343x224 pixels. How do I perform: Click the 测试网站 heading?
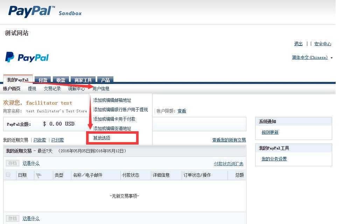click(17, 33)
